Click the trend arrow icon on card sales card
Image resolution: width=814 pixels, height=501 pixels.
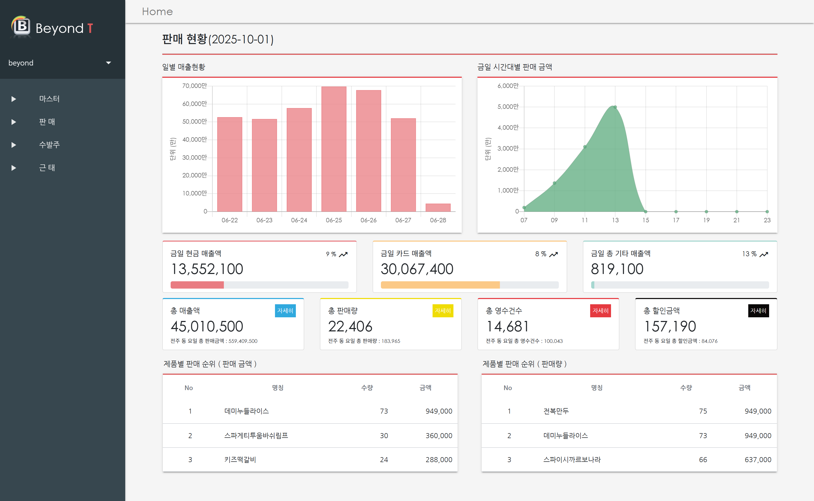coord(554,254)
